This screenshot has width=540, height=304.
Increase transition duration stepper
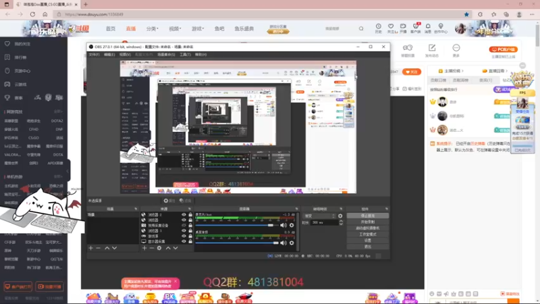click(x=341, y=222)
